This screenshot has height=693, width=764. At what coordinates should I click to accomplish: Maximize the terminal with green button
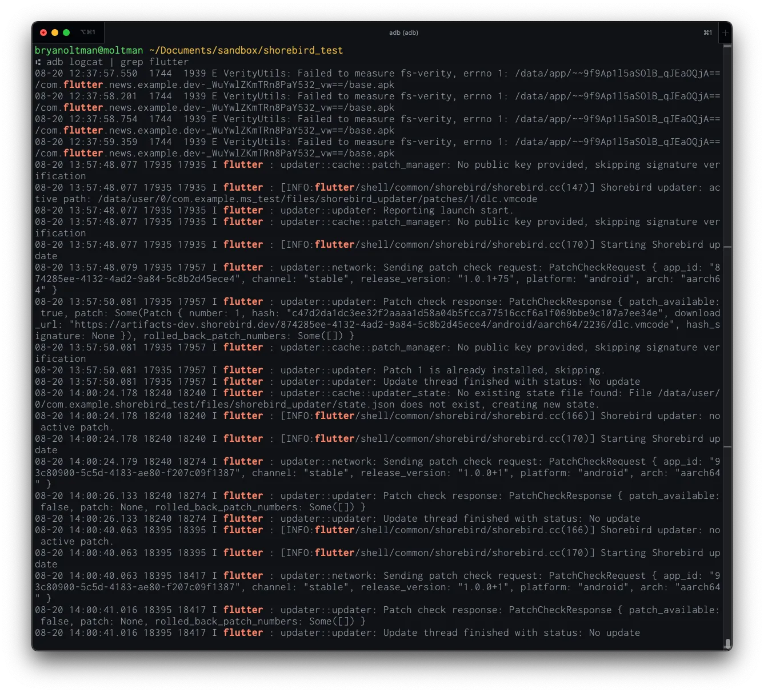66,33
